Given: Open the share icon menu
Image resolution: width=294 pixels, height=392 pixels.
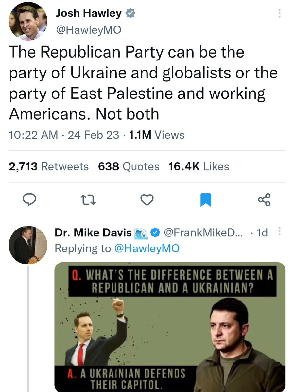Looking at the screenshot, I should point(264,199).
